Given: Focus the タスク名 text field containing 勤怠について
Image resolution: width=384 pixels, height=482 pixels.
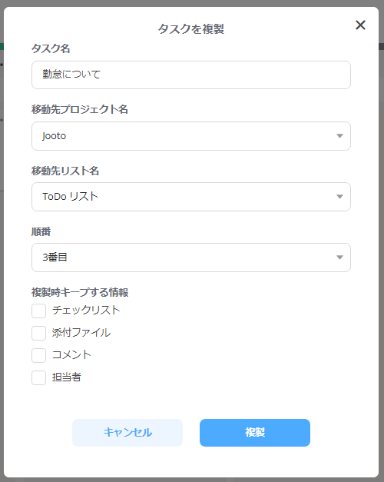Looking at the screenshot, I should coord(191,75).
